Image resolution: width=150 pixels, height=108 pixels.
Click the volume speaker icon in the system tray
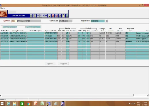coord(135,104)
